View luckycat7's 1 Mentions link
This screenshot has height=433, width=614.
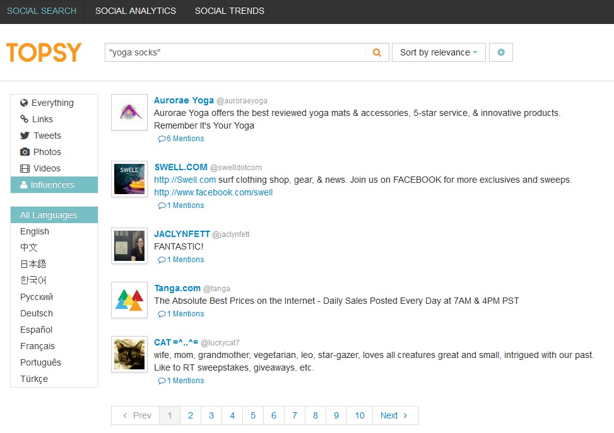click(x=181, y=381)
